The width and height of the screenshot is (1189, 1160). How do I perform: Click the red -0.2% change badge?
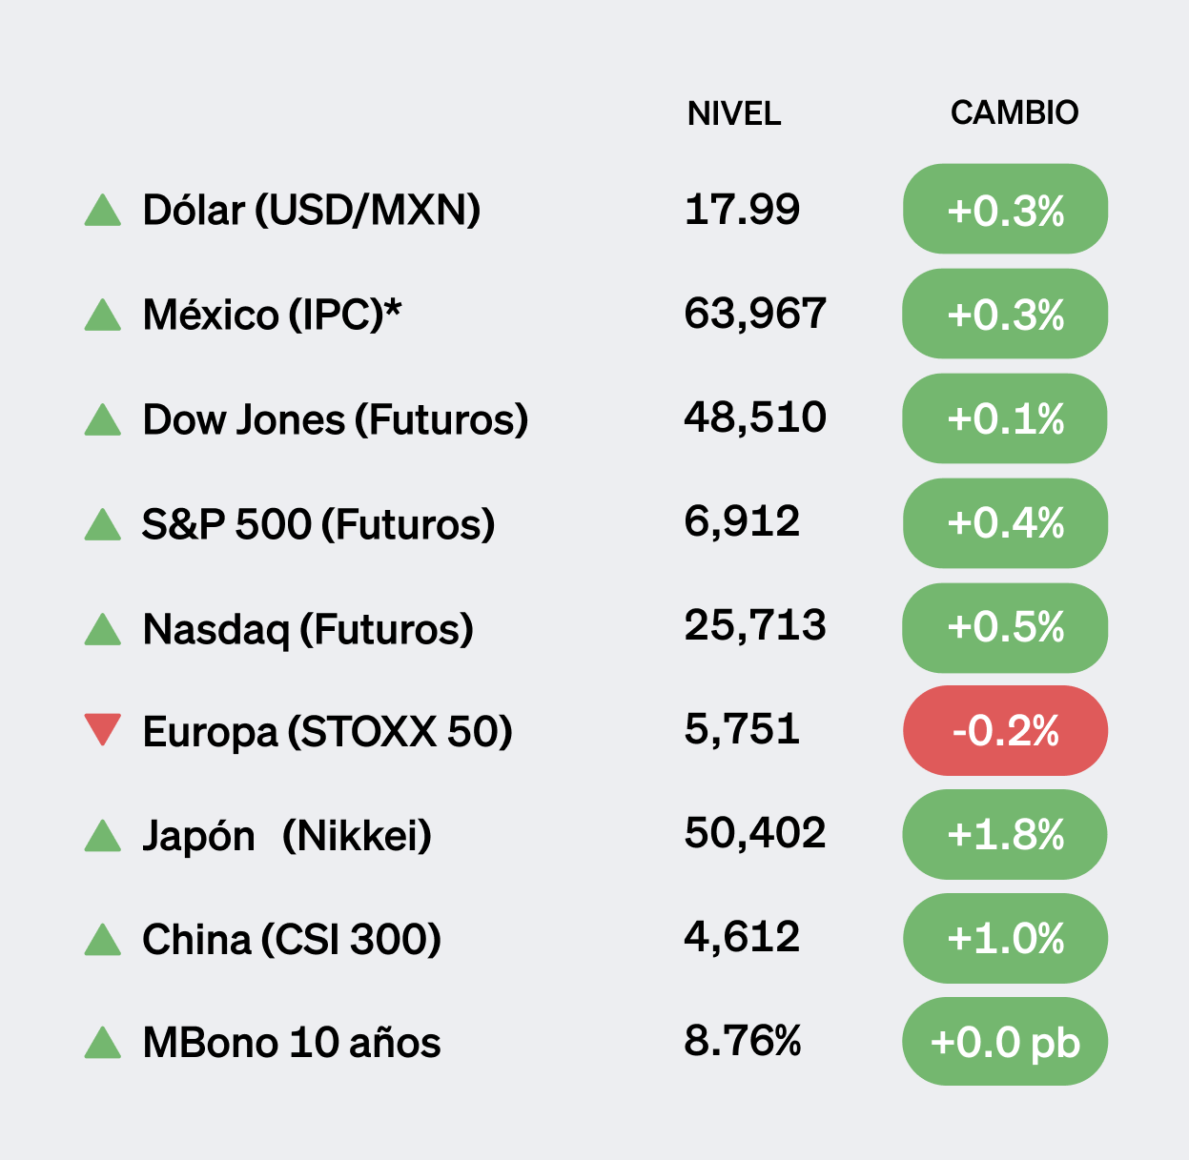(x=1005, y=731)
